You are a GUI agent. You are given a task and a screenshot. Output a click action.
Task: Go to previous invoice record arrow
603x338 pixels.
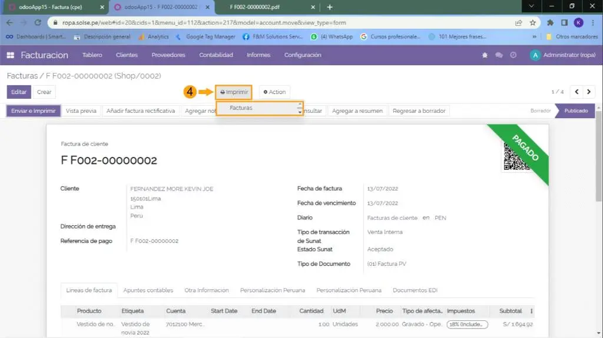click(x=576, y=92)
